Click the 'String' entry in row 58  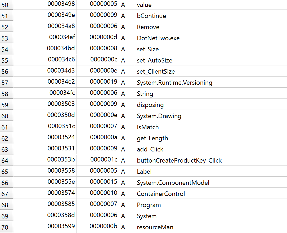point(145,94)
